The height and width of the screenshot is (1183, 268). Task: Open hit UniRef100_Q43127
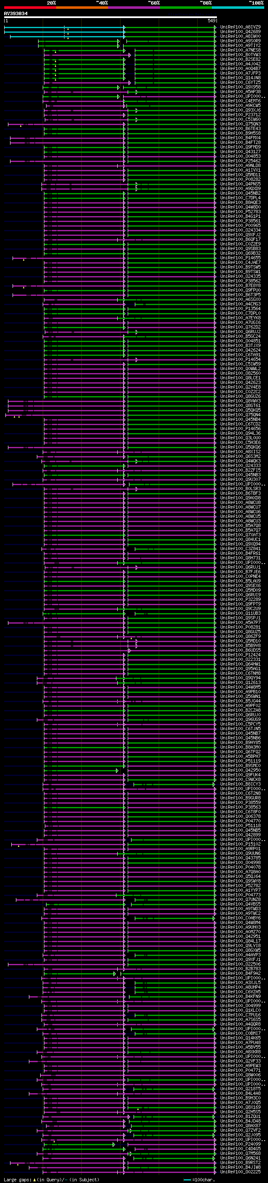(x=240, y=151)
